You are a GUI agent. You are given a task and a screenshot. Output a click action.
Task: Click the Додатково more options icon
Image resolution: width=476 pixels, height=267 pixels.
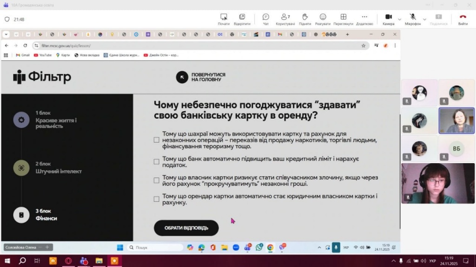point(364,19)
